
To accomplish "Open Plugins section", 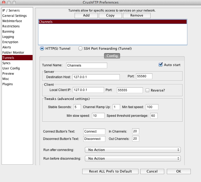I will point(17,84).
